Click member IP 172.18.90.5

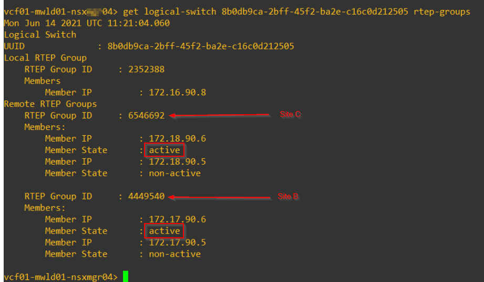click(178, 162)
